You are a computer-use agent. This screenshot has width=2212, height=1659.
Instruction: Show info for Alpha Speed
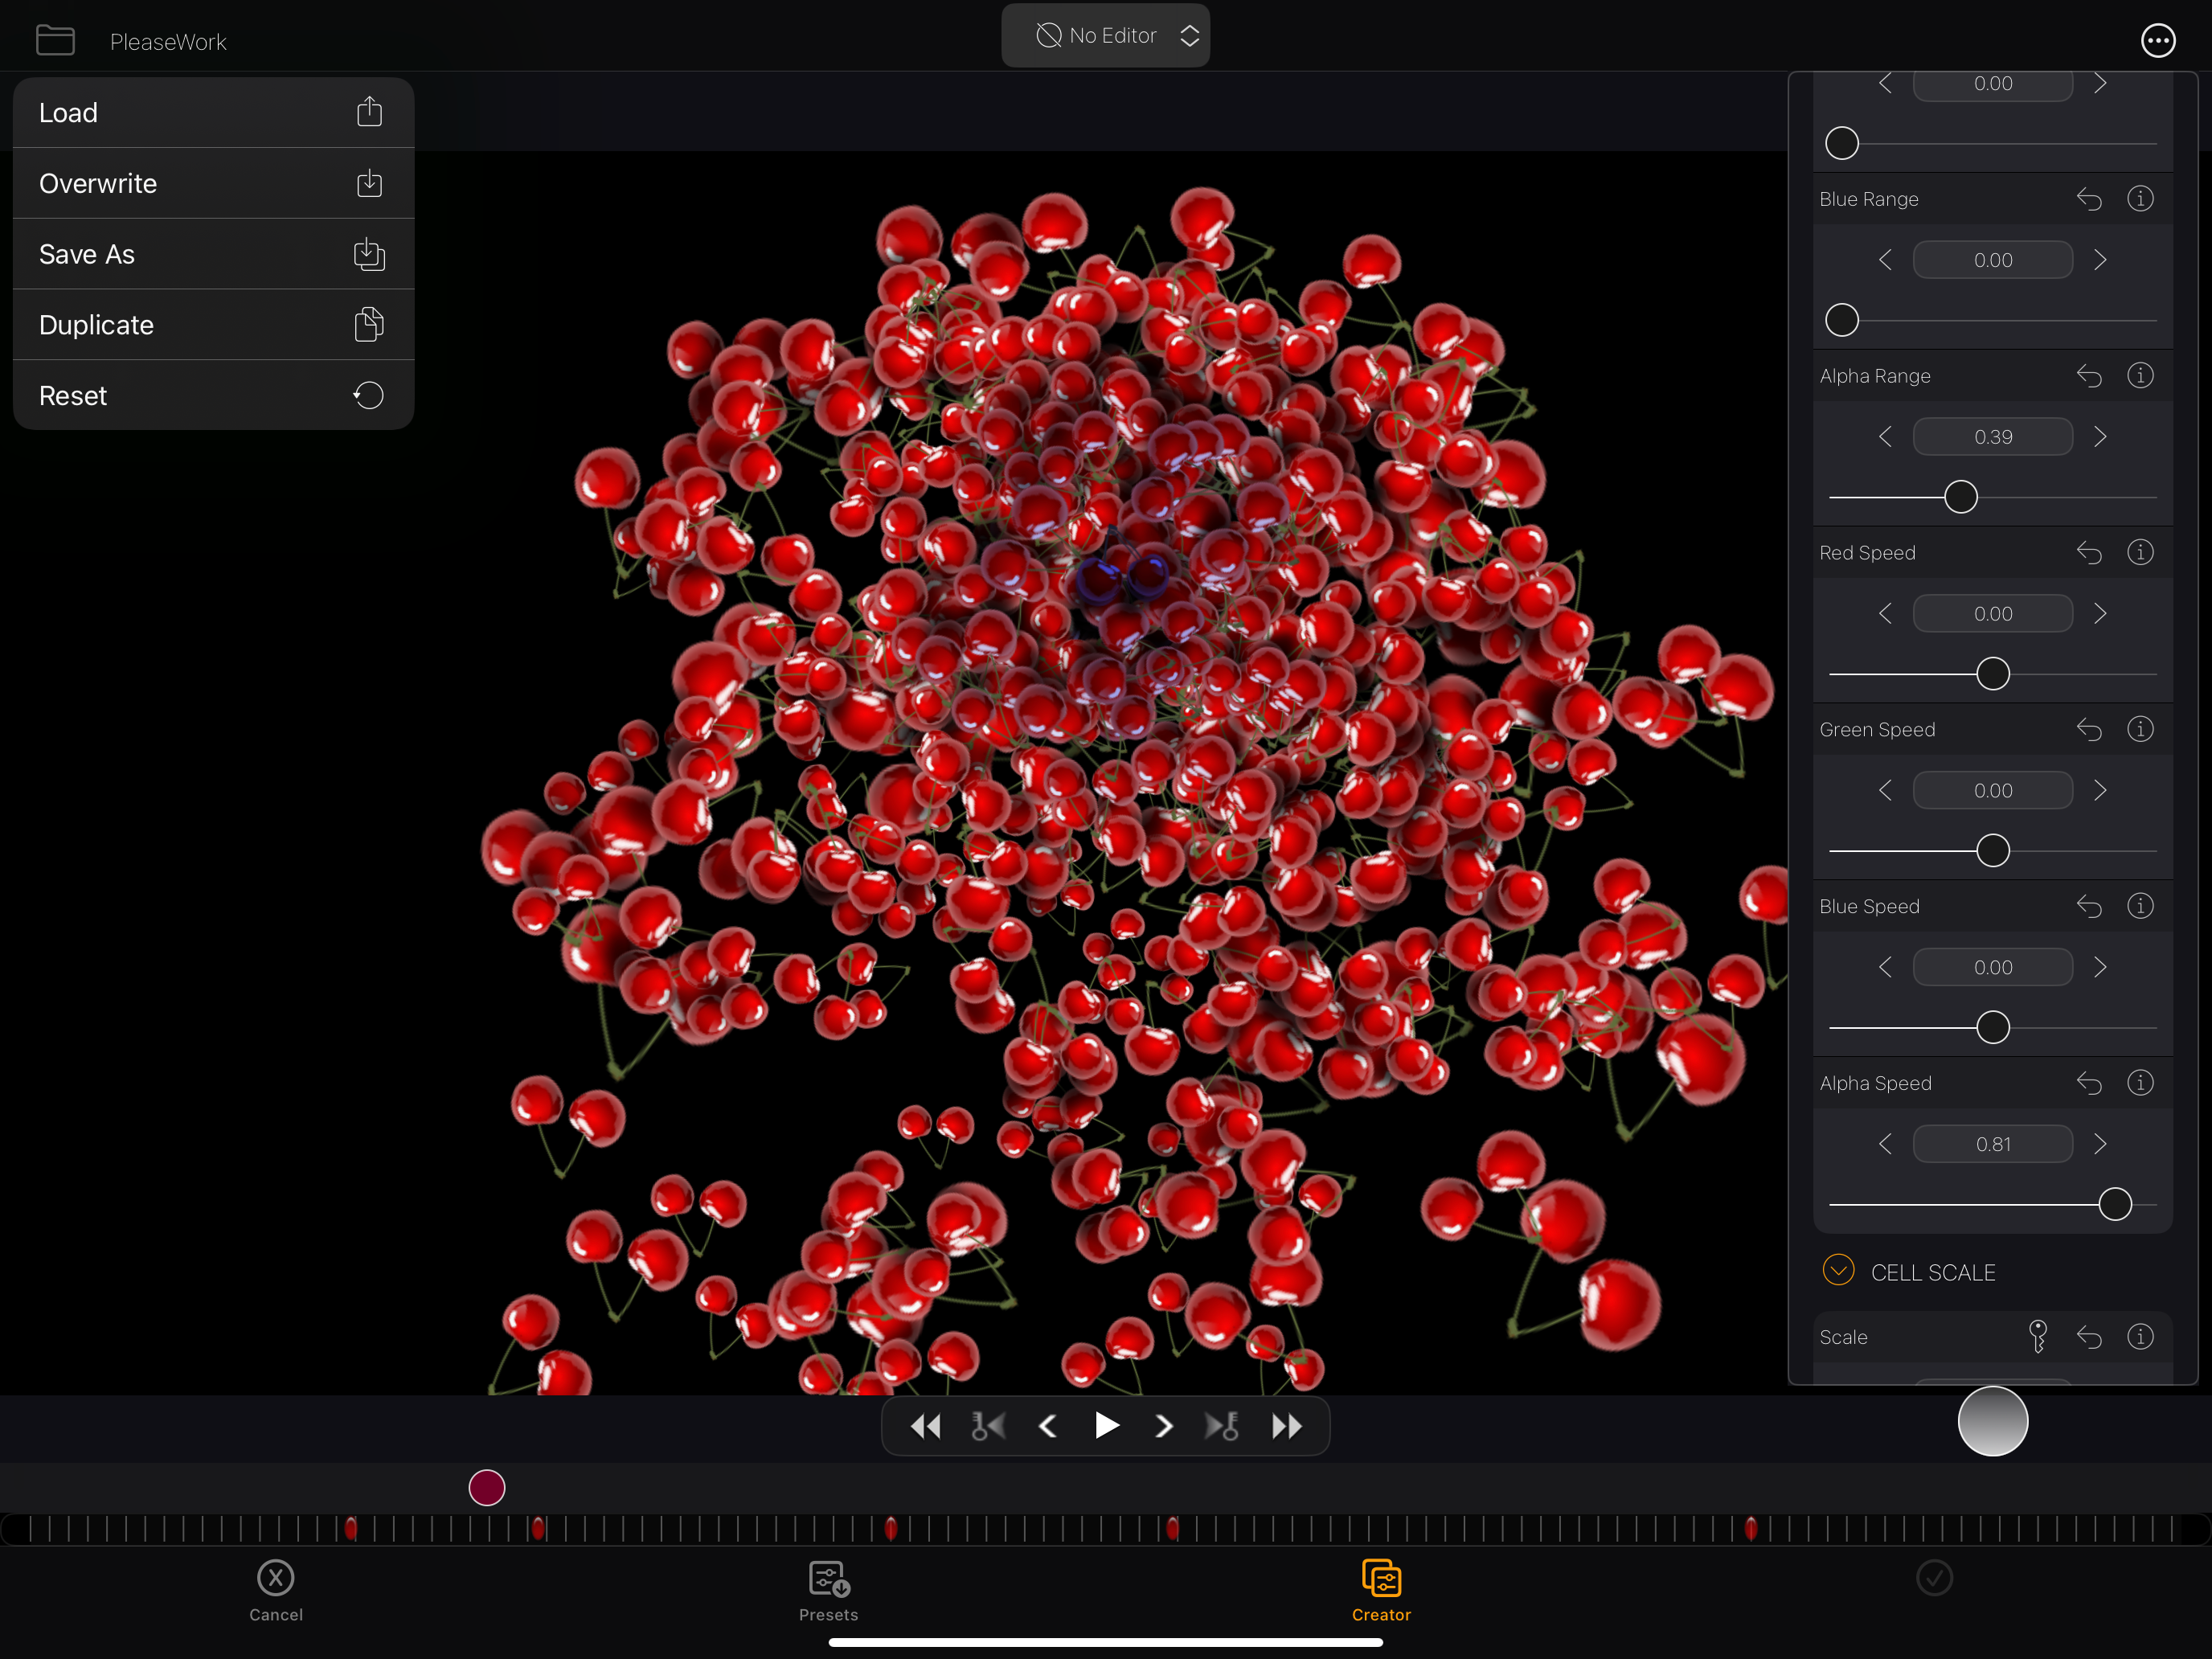tap(2140, 1083)
